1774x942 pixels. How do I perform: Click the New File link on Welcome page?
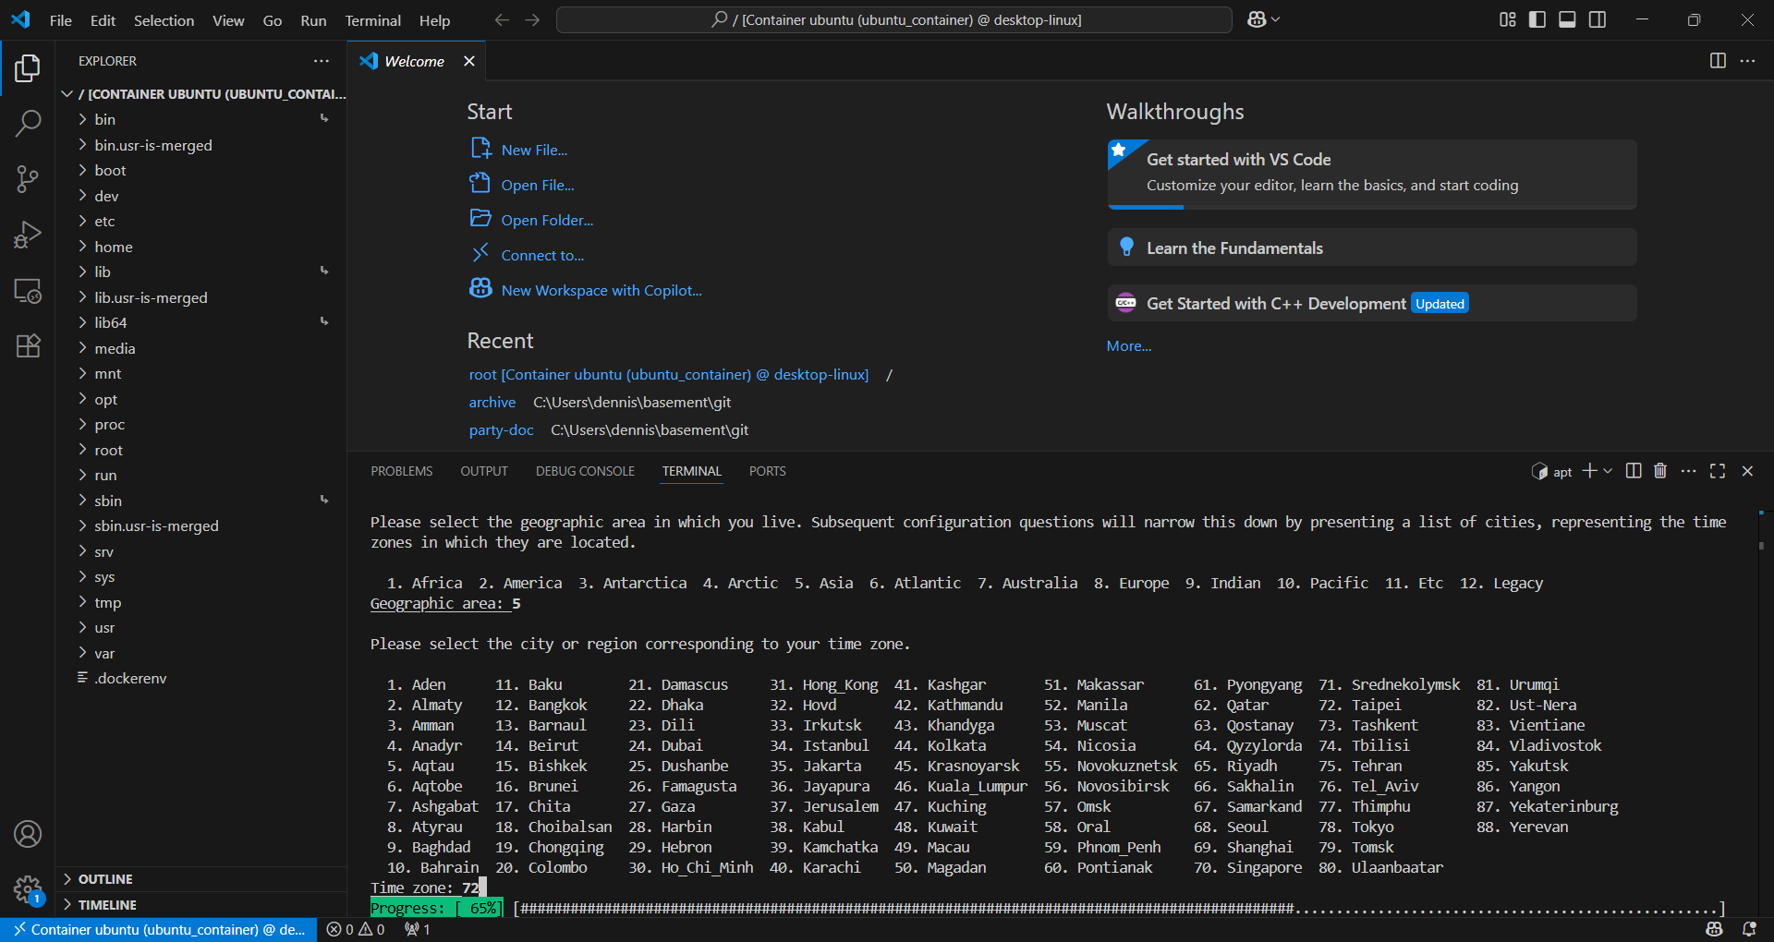click(x=534, y=149)
